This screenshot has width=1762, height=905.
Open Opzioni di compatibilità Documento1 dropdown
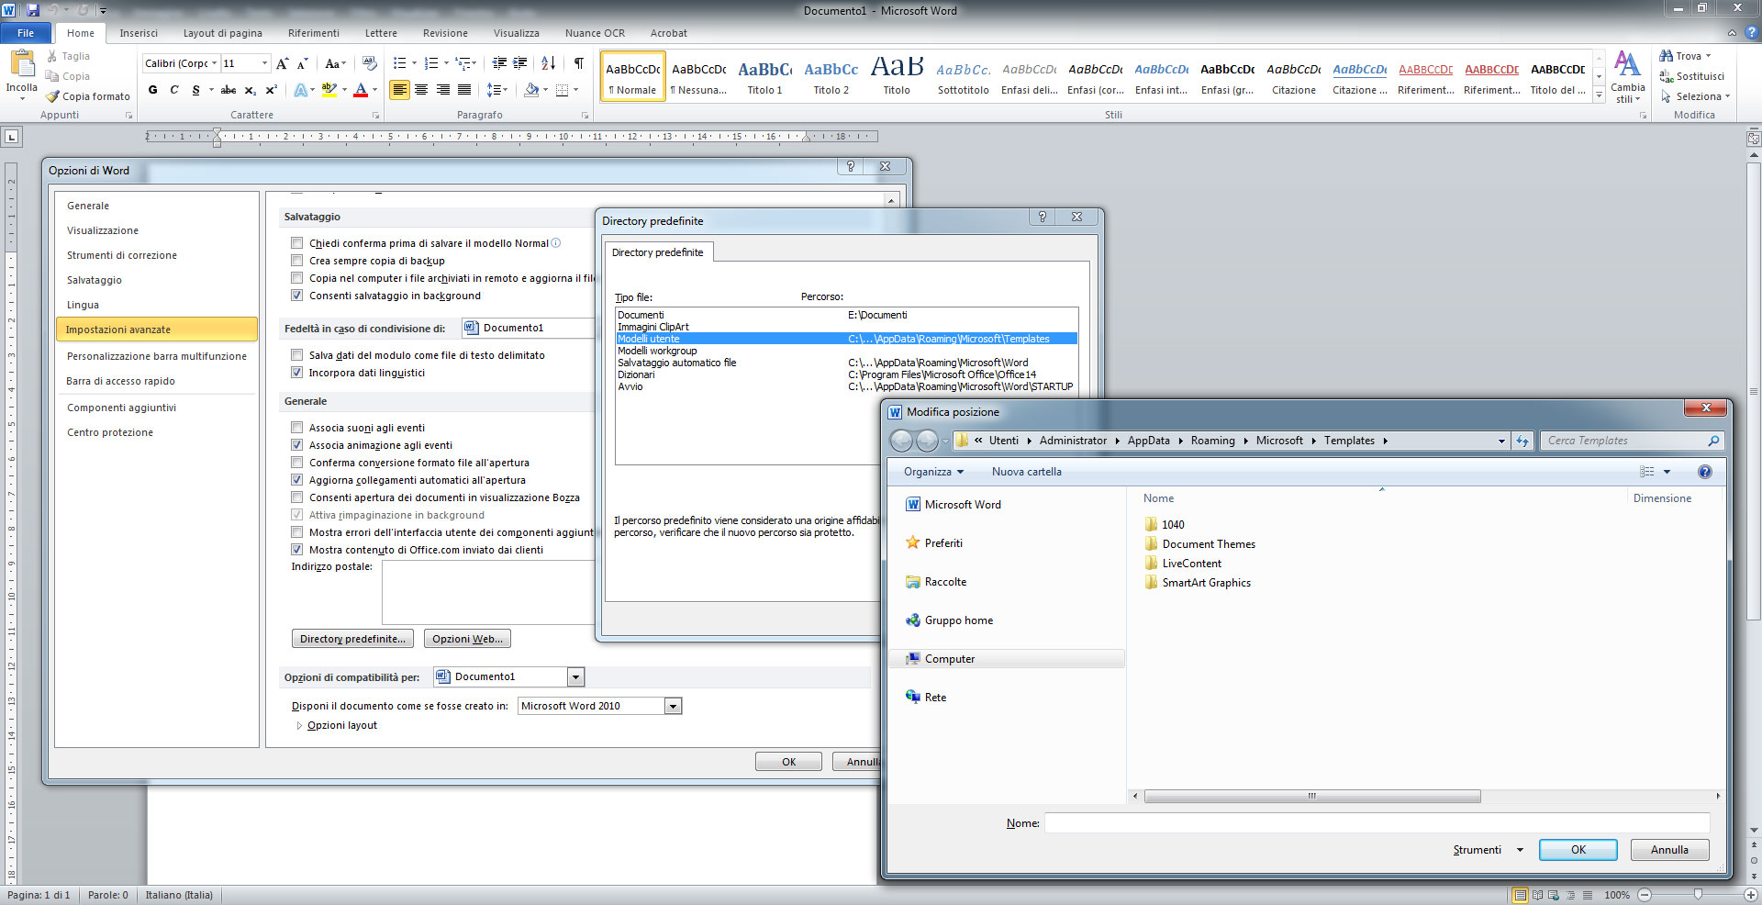pyautogui.click(x=575, y=677)
